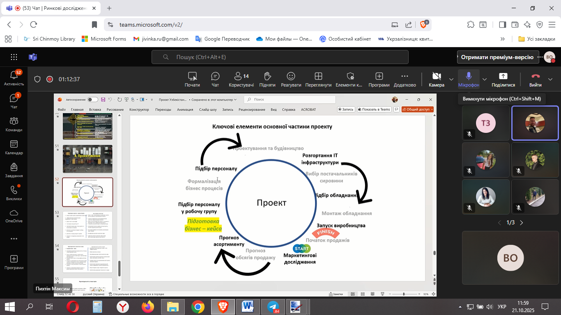Open the Google Переводчик bookmark
This screenshot has width=561, height=315.
point(222,39)
